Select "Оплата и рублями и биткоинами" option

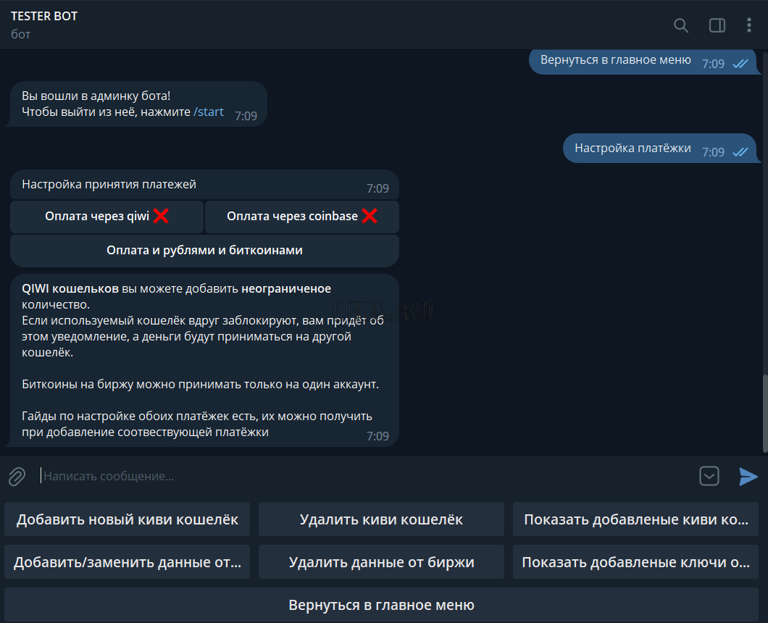204,251
